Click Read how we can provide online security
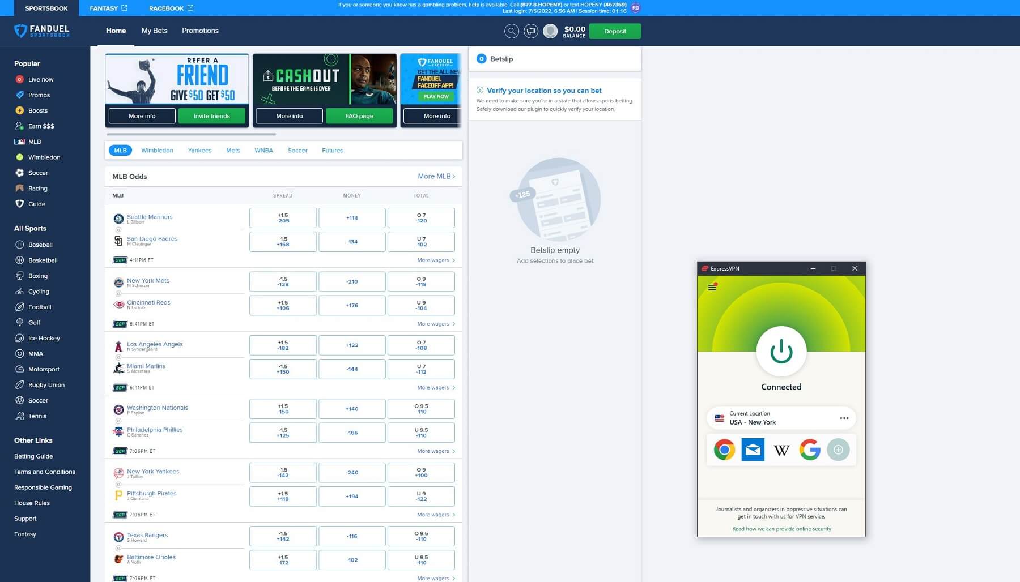The width and height of the screenshot is (1020, 582). tap(781, 529)
